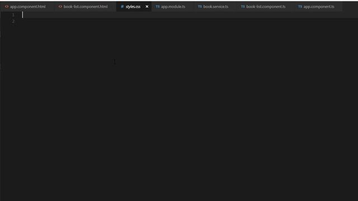Click TS icon on book-list.component.ts tab
The image size is (358, 201).
243,7
